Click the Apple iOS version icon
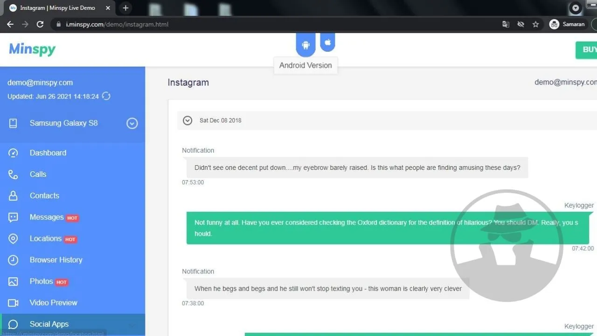The height and width of the screenshot is (336, 597). click(327, 42)
